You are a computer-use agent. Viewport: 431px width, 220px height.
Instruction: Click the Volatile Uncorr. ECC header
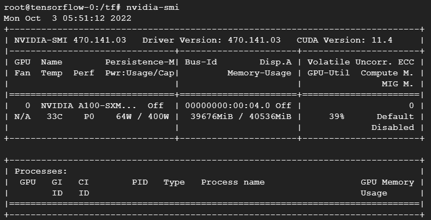361,62
